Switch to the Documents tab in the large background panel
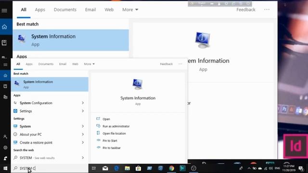308x173 pixels. [65, 10]
